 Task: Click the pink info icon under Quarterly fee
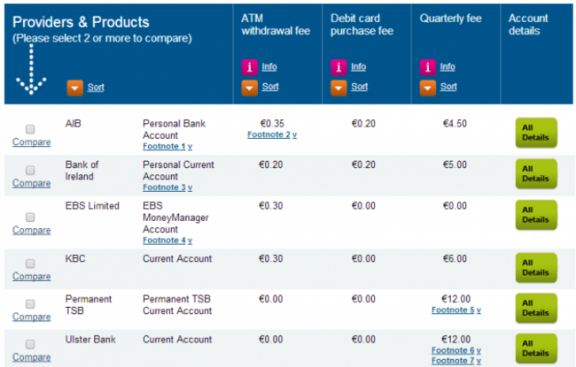coord(428,66)
